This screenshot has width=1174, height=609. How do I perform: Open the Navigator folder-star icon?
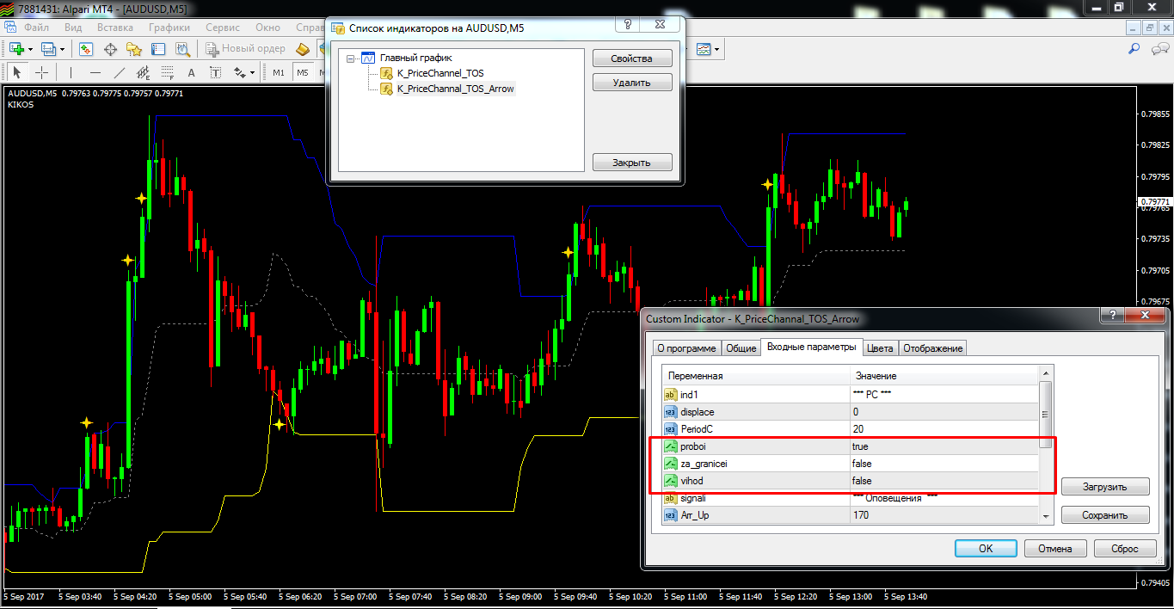[x=134, y=49]
